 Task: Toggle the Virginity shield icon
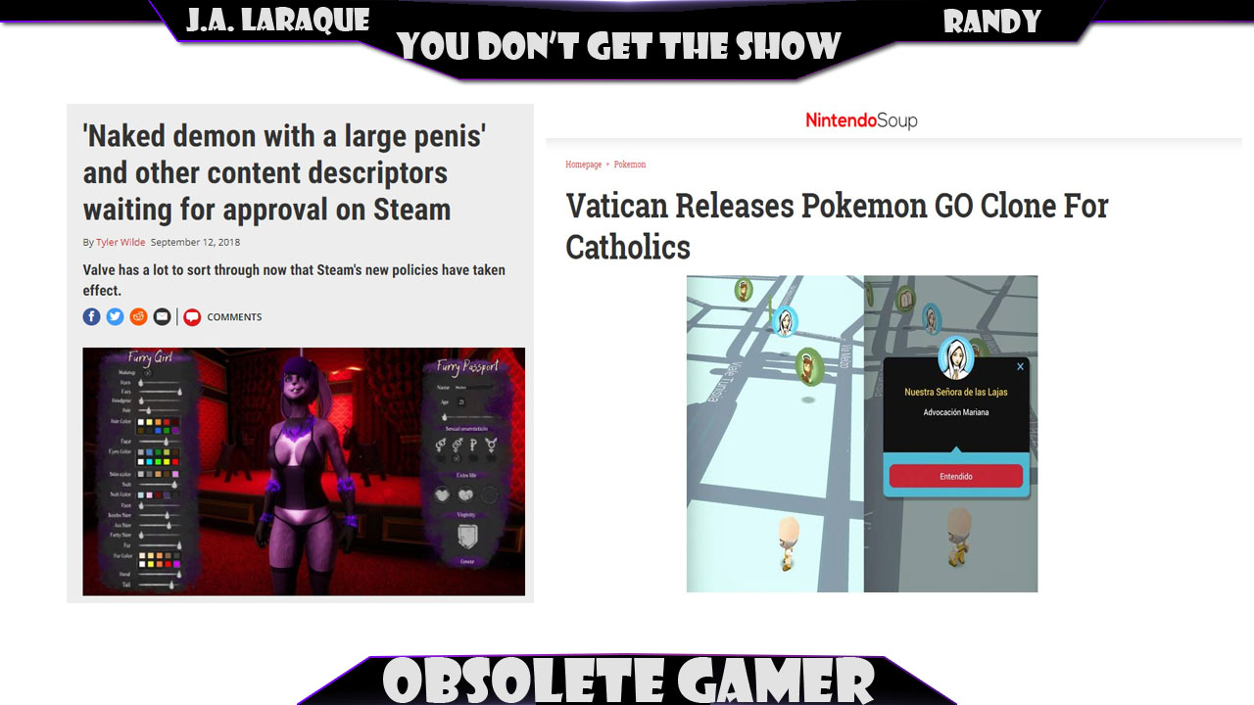coord(466,537)
